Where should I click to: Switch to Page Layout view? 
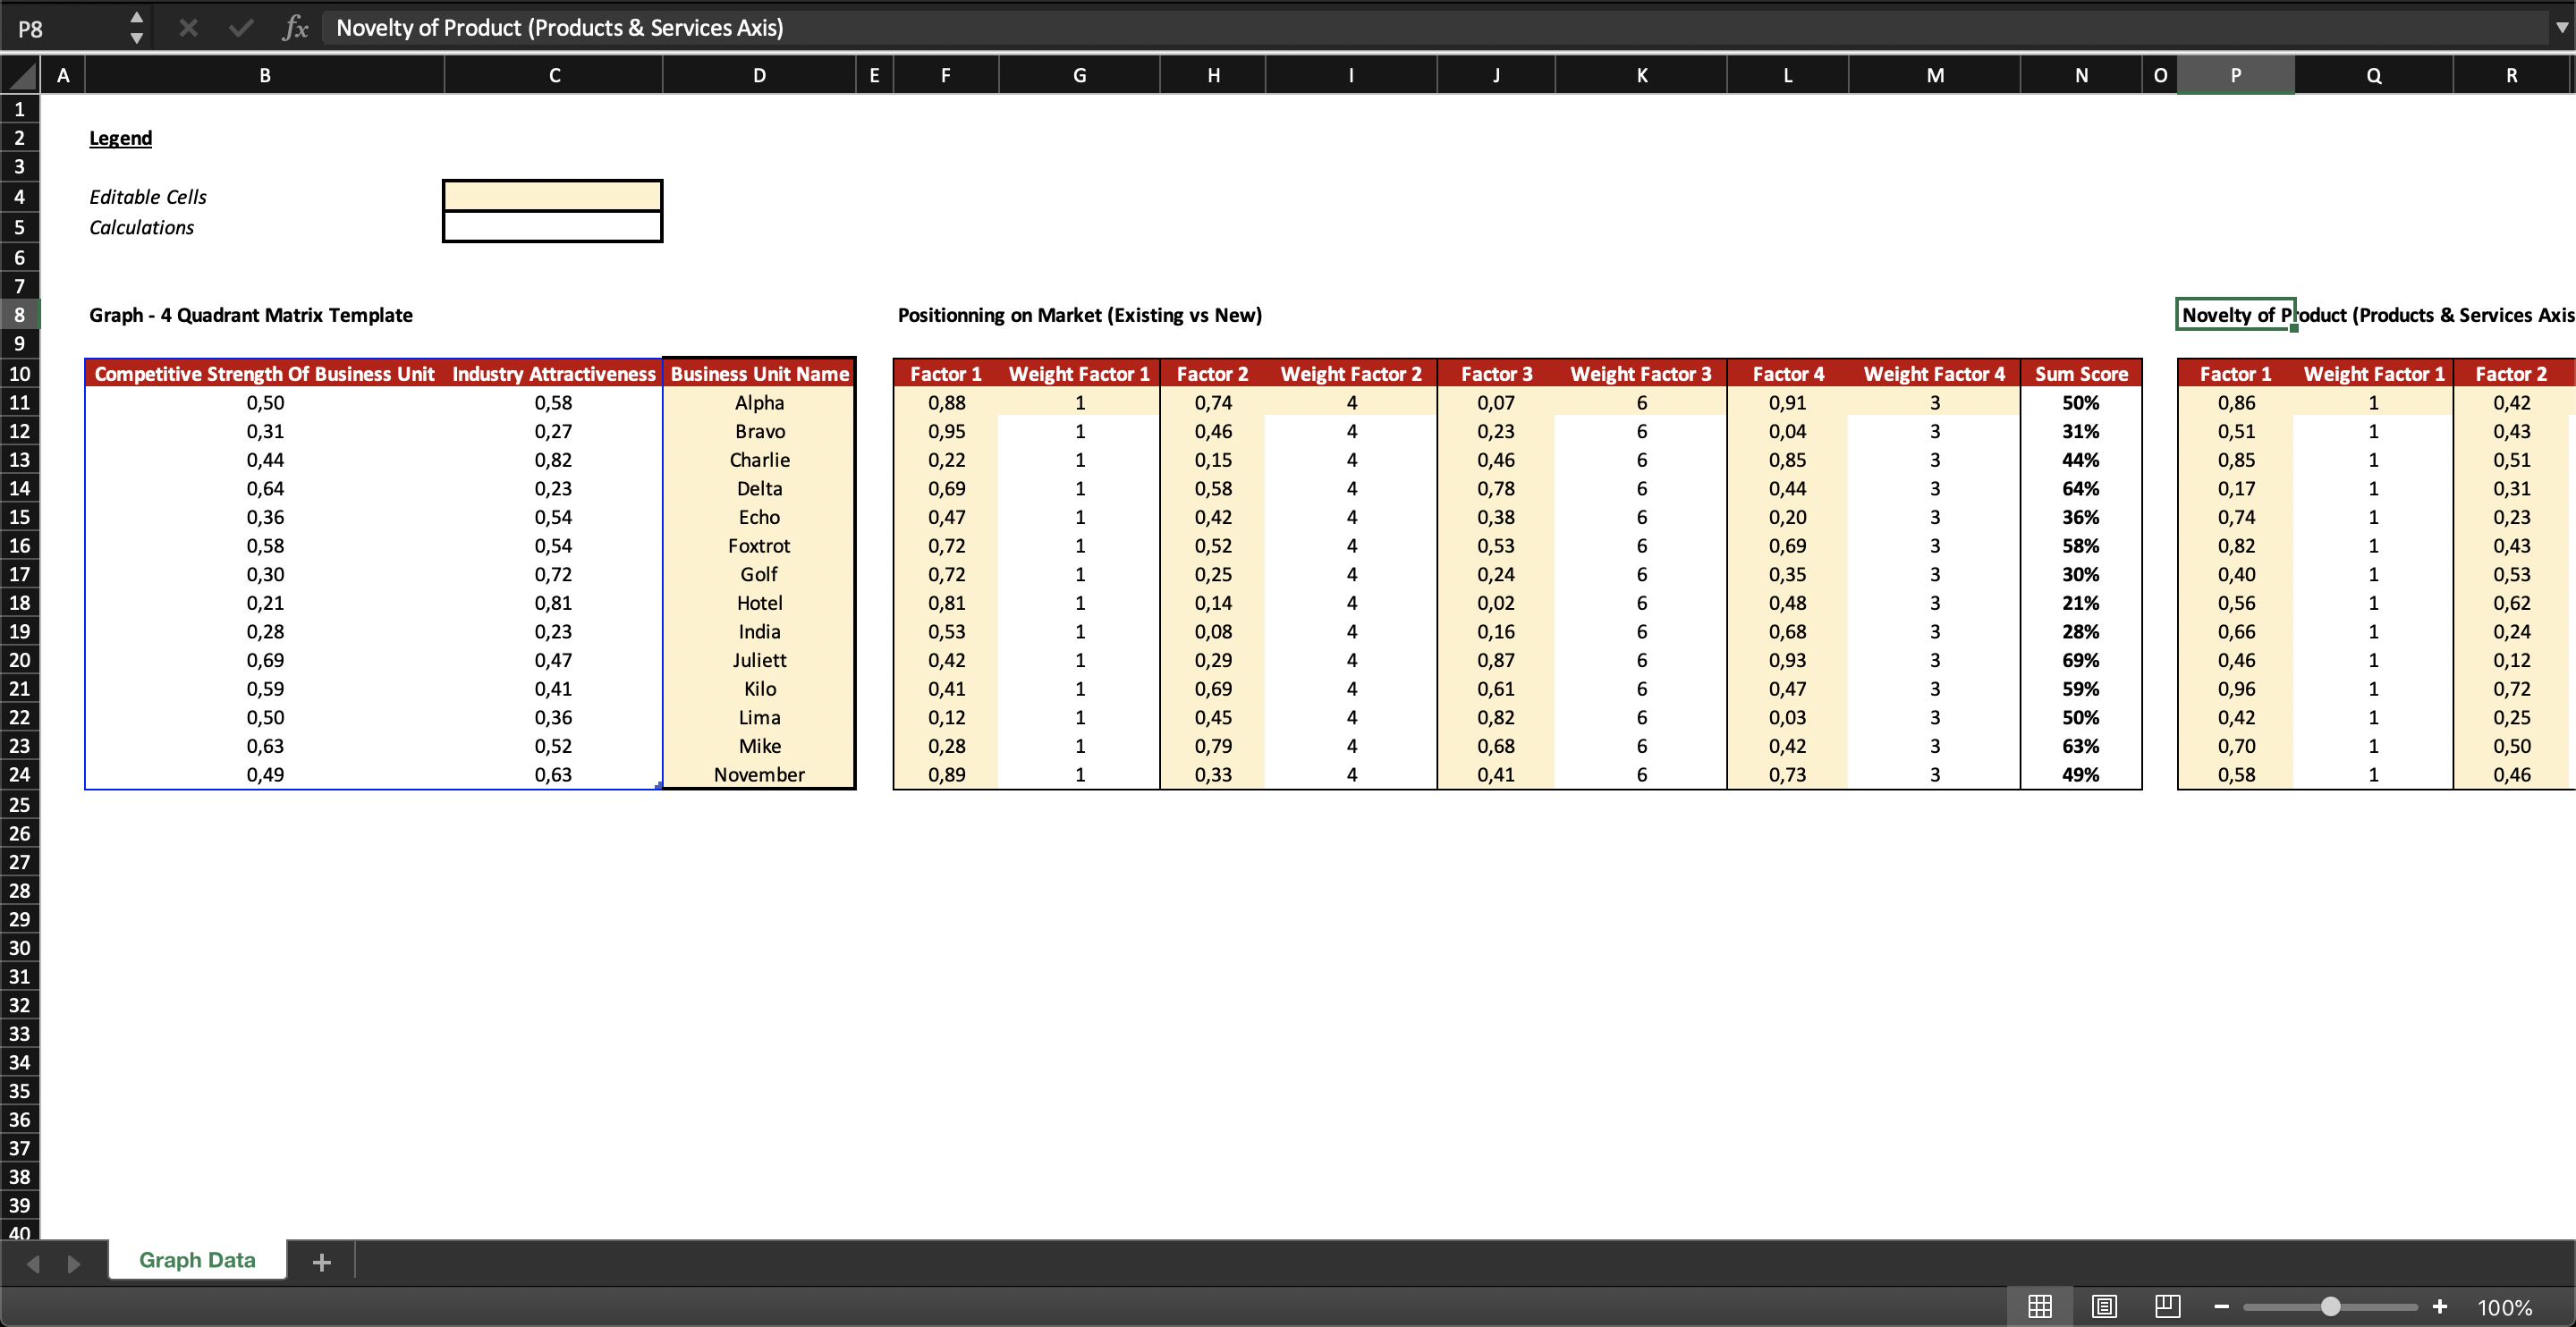2104,1306
